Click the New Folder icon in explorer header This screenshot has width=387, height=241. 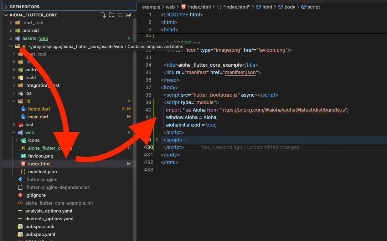coord(112,15)
